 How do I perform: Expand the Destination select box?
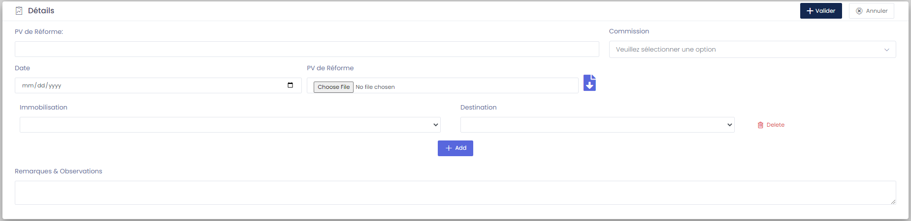point(597,125)
